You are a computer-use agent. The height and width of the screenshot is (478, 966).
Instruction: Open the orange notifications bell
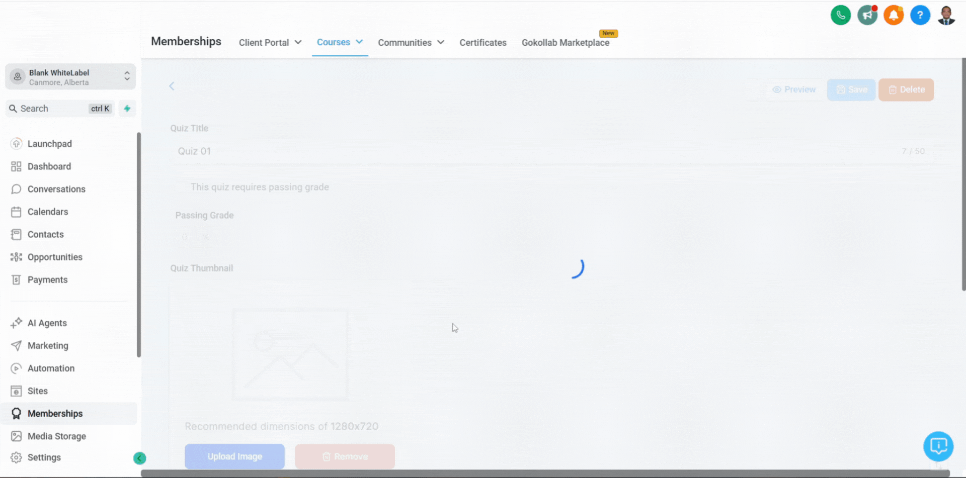pyautogui.click(x=894, y=15)
